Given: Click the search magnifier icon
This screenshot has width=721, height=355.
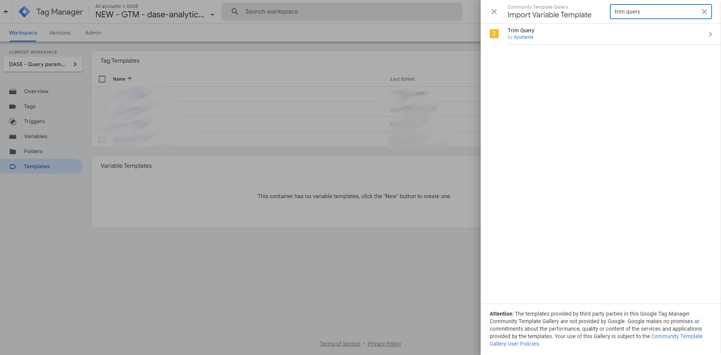Looking at the screenshot, I should [x=235, y=12].
